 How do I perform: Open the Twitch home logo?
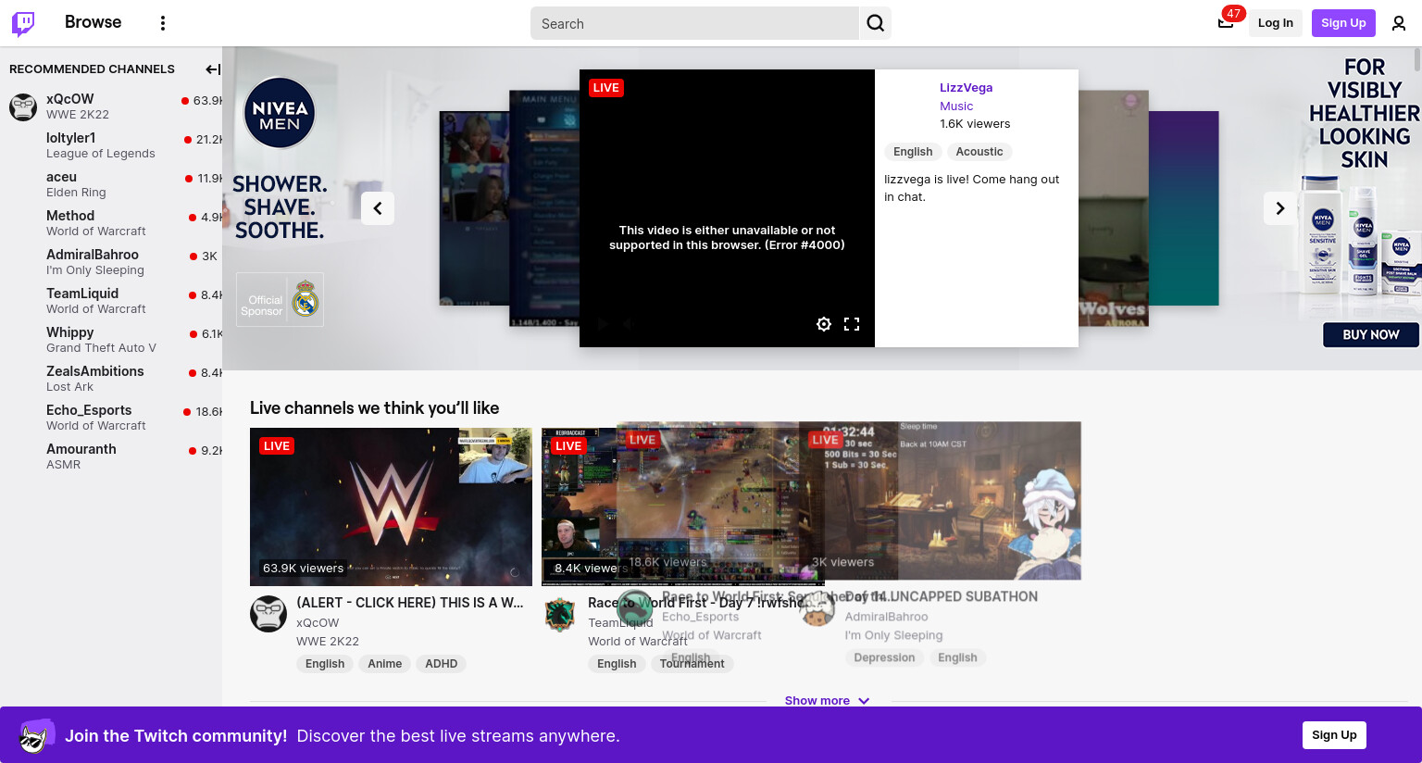(23, 23)
